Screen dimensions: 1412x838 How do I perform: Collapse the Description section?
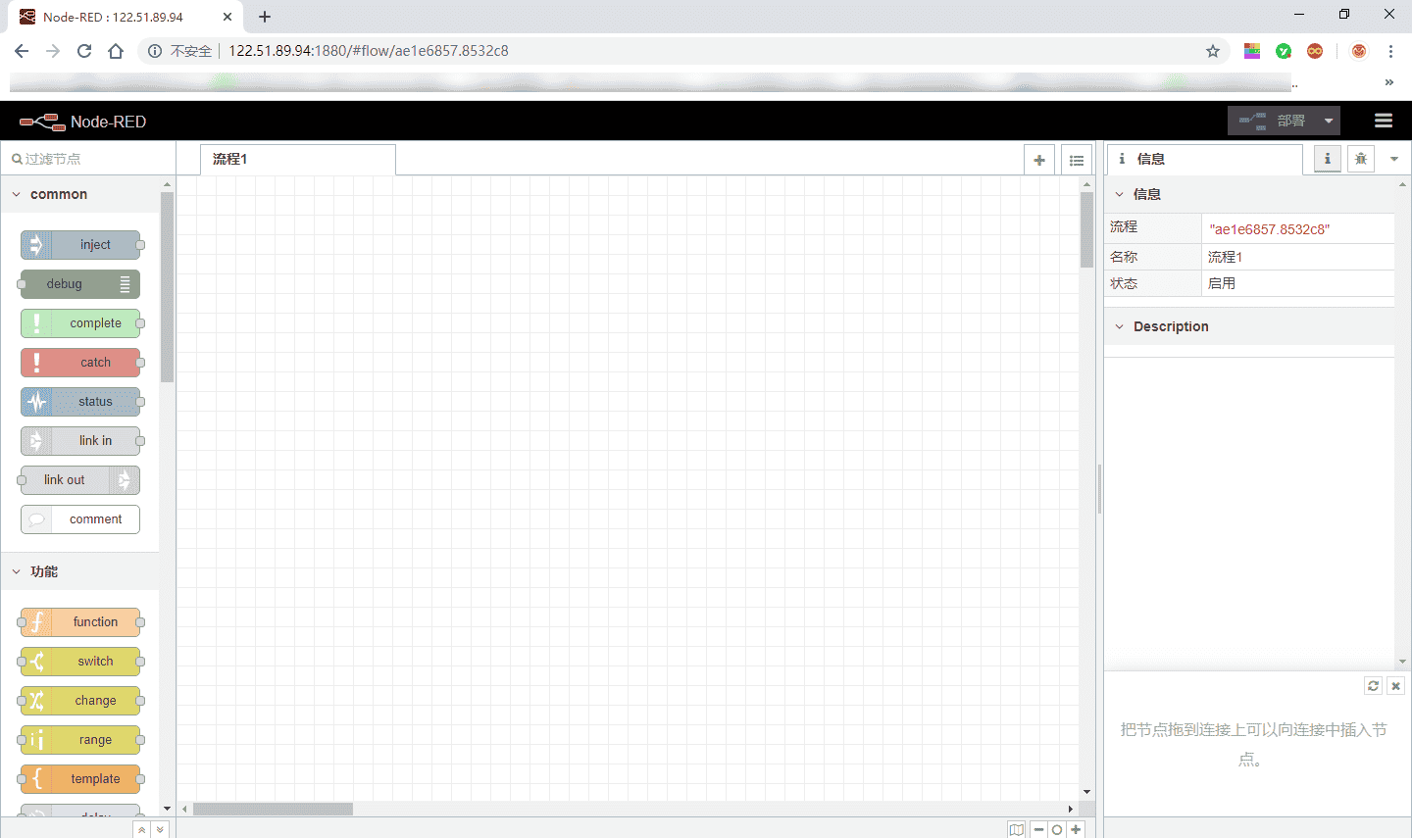coord(1120,326)
